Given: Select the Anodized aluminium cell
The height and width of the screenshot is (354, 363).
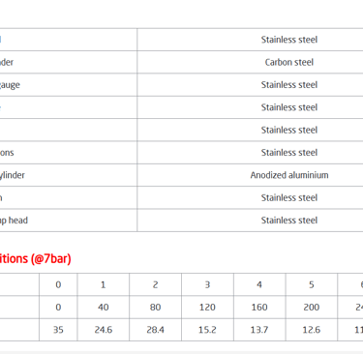Looking at the screenshot, I should (289, 175).
